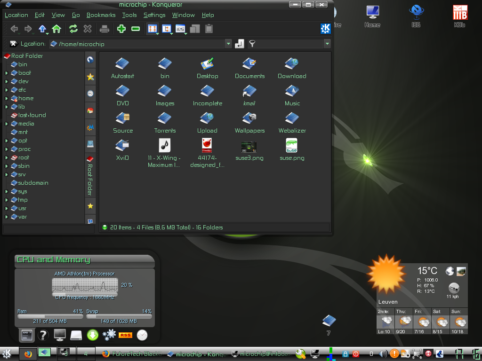Open the Home Folder sidebar tab
482x361 pixels.
tap(90, 110)
